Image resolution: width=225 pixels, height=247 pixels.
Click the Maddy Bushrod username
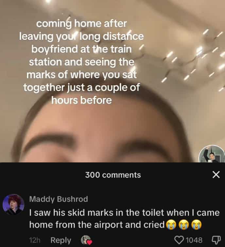click(59, 199)
